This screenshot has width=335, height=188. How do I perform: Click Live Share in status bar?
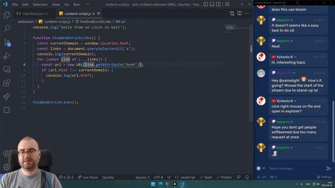pos(88,177)
